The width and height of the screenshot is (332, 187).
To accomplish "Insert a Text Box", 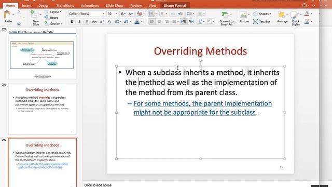I will 261,22.
